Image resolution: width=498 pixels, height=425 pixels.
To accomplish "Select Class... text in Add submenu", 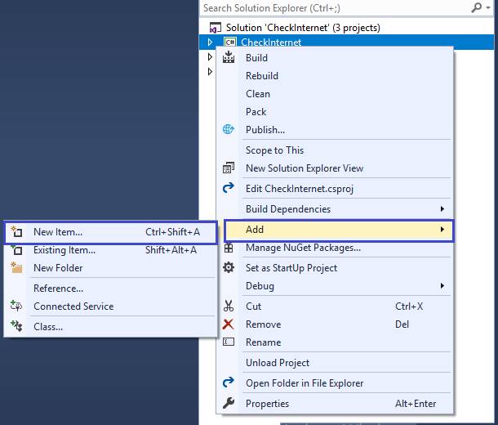I will tap(48, 326).
